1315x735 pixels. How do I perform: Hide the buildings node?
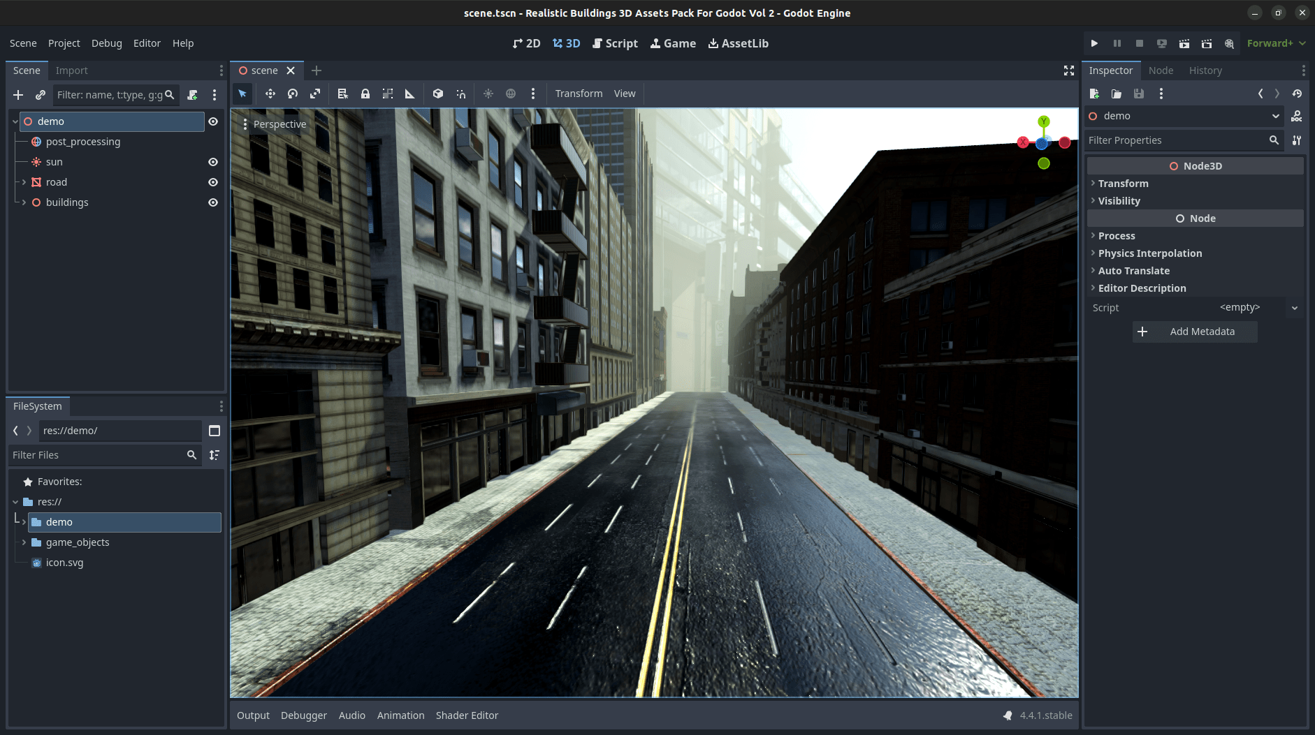[212, 202]
